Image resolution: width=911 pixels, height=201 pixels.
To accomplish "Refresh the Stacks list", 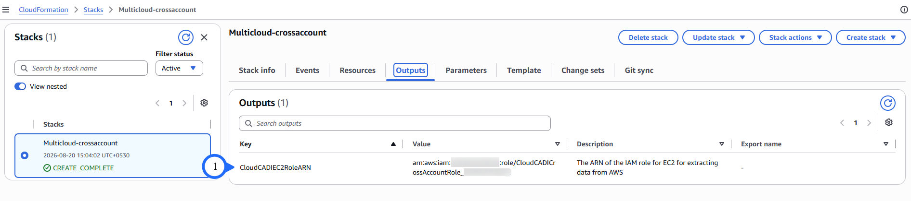I will coord(186,37).
